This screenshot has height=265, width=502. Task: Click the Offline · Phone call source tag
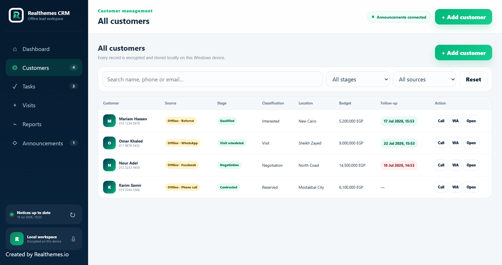tap(182, 187)
